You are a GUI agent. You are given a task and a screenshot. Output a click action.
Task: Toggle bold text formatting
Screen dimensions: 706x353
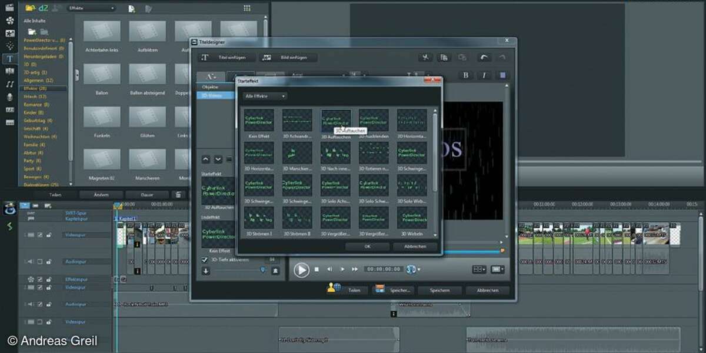coord(466,75)
